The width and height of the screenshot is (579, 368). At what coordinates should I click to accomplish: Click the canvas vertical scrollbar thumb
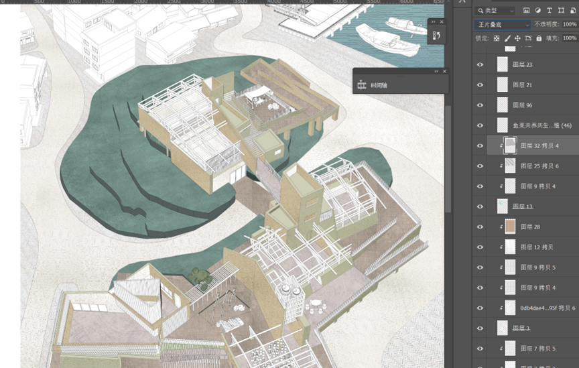click(448, 159)
